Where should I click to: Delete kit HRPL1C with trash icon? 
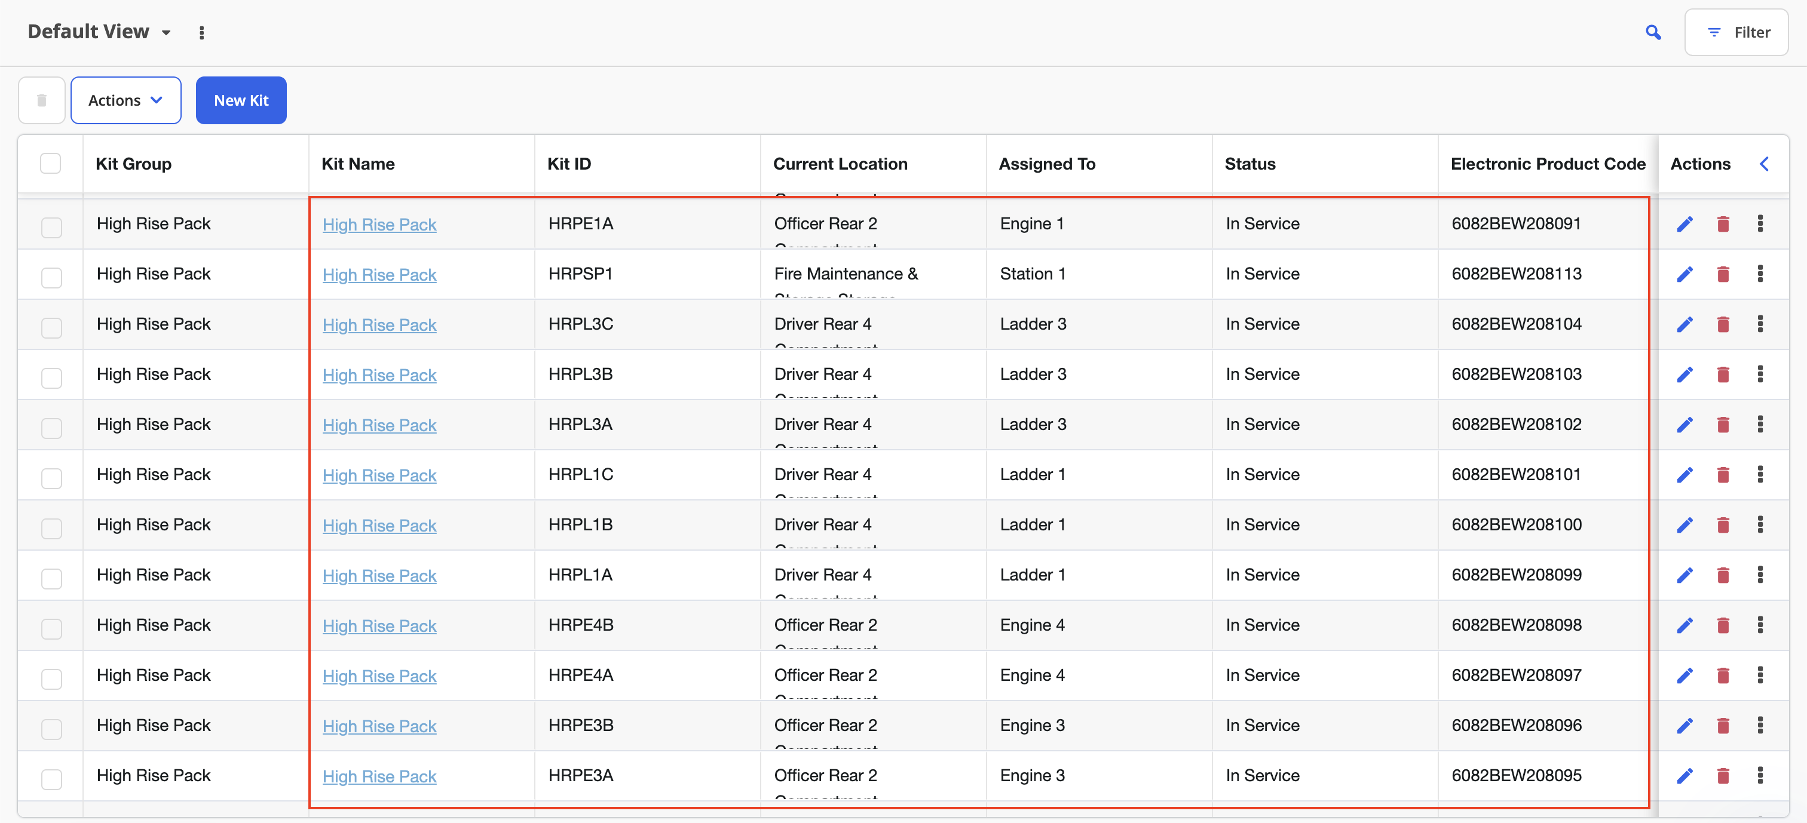[x=1723, y=475]
